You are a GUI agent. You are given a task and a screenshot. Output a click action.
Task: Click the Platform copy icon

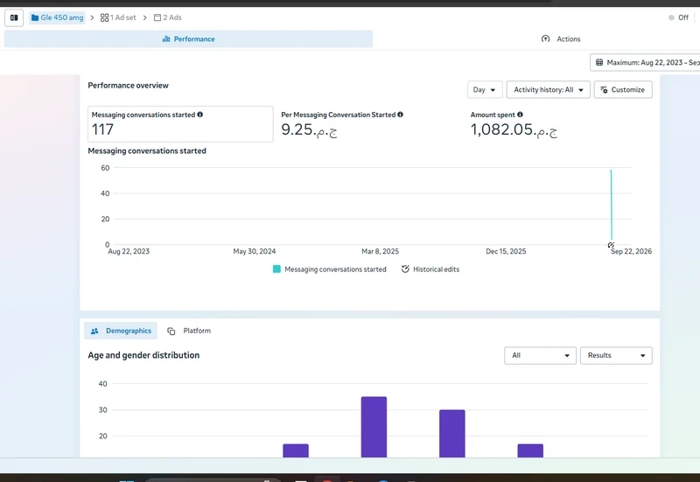tap(171, 332)
